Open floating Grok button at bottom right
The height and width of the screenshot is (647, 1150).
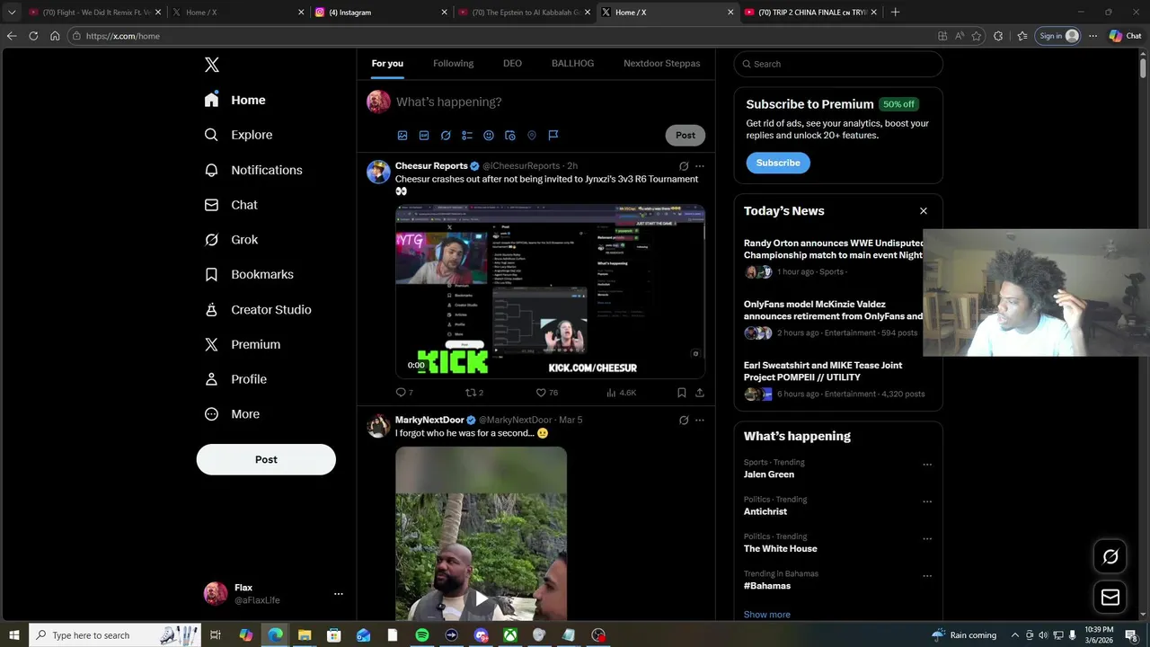click(x=1110, y=556)
